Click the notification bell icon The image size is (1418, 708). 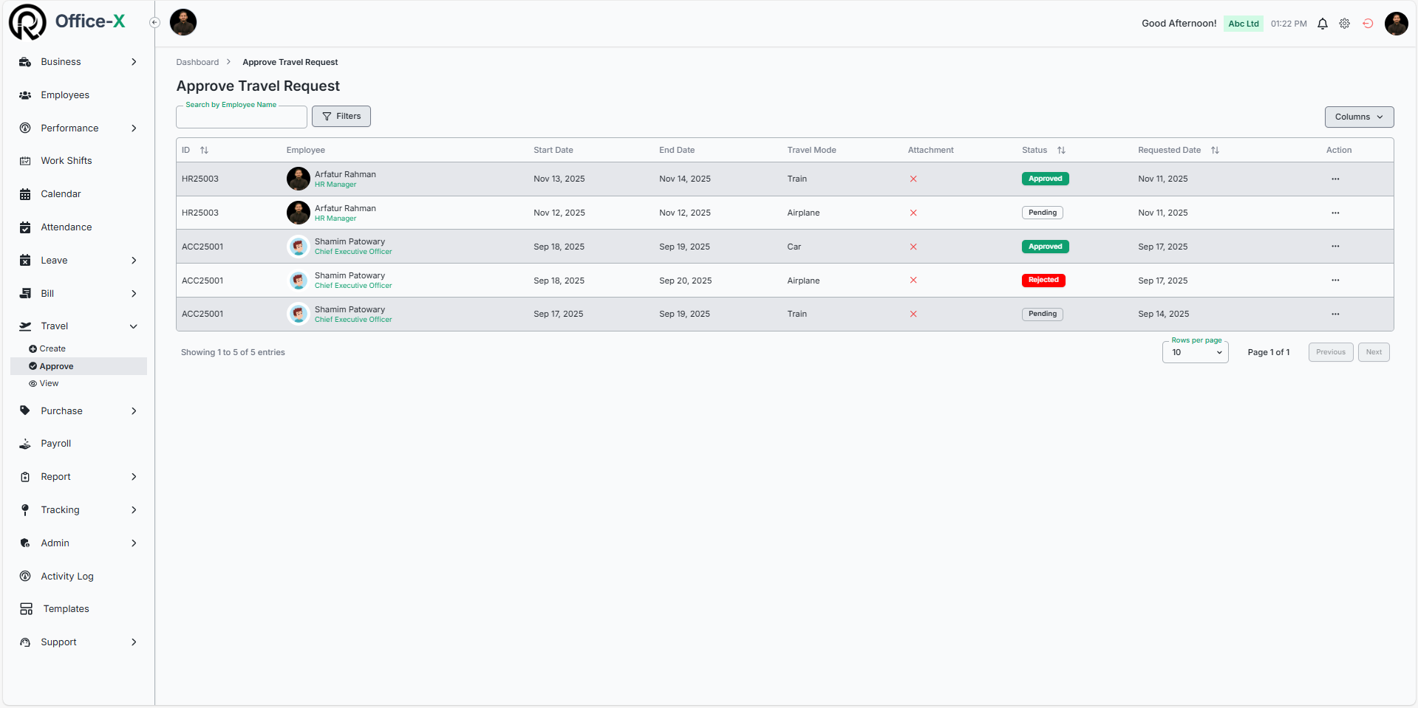[1323, 24]
